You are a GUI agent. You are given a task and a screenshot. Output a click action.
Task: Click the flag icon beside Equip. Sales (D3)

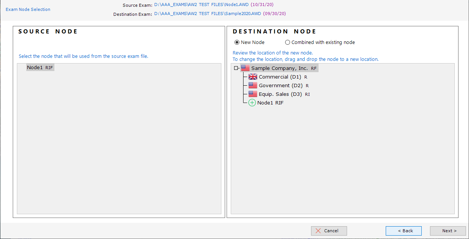pyautogui.click(x=253, y=94)
